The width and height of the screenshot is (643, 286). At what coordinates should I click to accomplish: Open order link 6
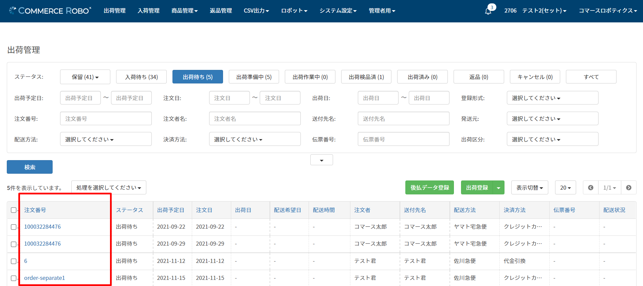[x=25, y=261]
